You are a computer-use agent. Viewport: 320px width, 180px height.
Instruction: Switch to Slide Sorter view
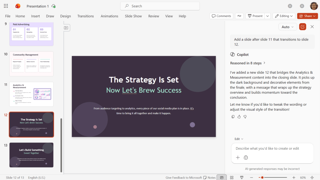point(232,177)
